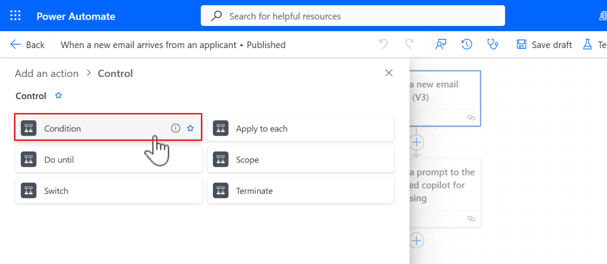607x264 pixels.
Task: Click the Redo arrow icon
Action: tap(409, 45)
